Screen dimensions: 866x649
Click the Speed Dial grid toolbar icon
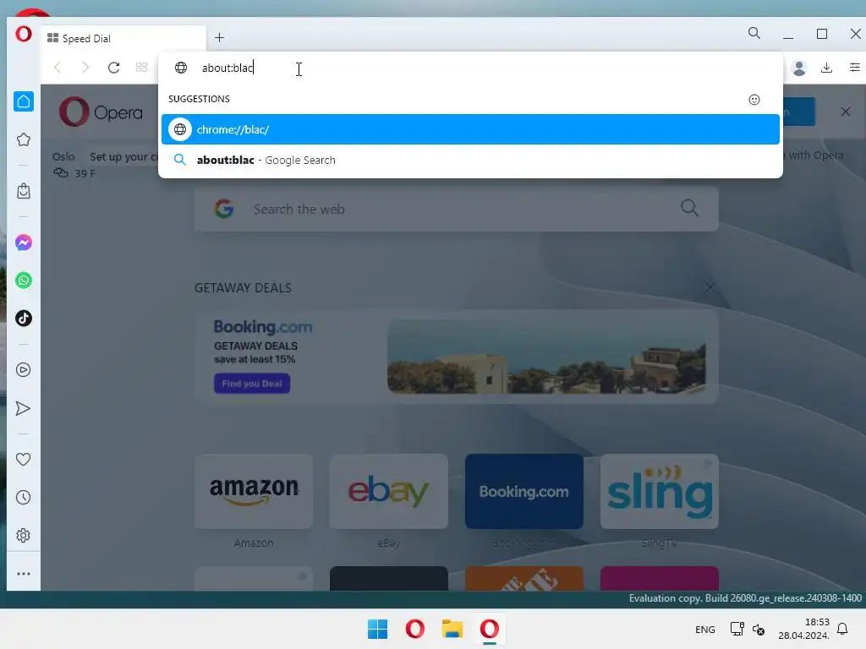point(141,68)
